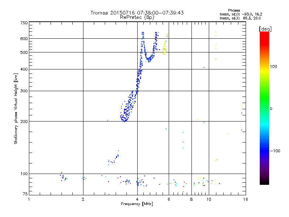Click y-axis tick label "300"

click(x=24, y=91)
